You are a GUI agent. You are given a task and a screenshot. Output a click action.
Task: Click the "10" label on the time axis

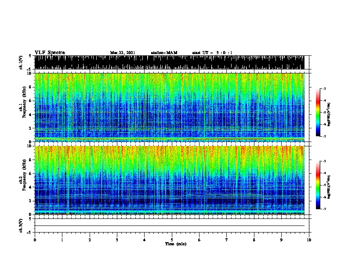(x=309, y=240)
